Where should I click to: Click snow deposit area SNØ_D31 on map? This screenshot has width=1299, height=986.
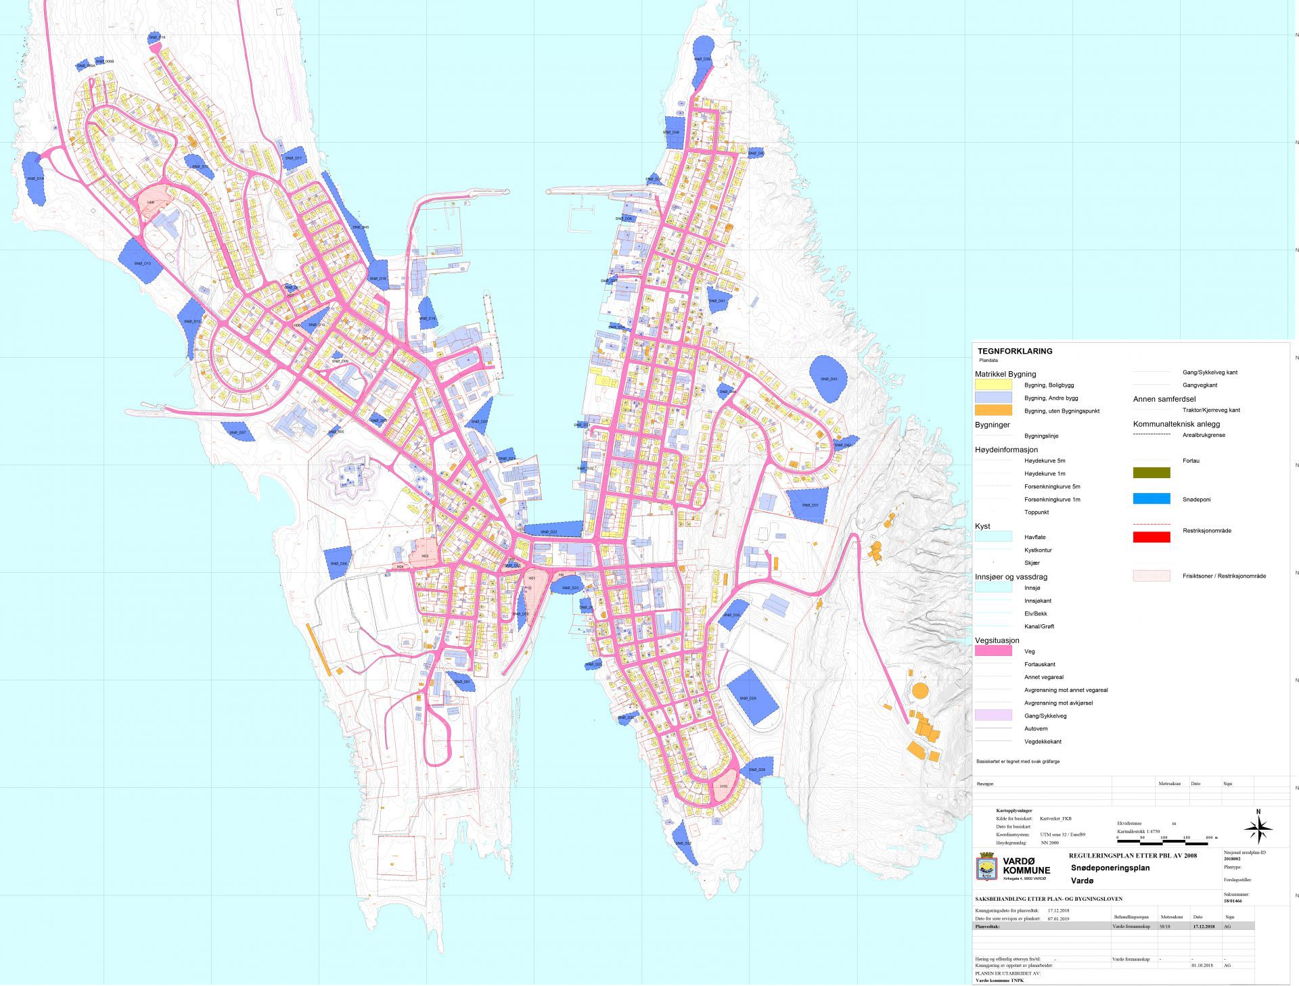coord(808,505)
